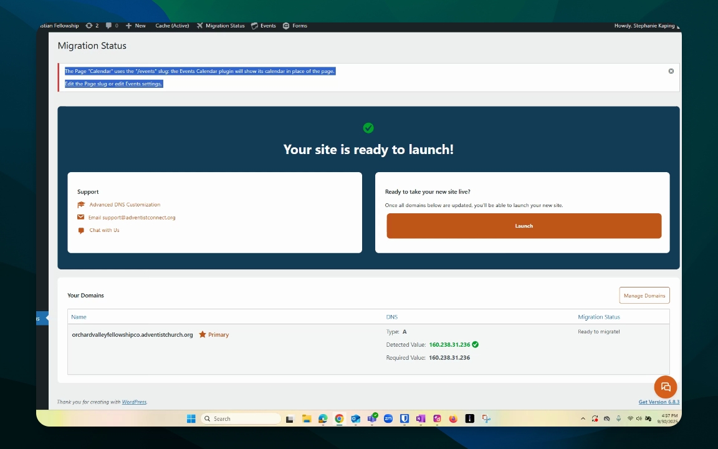
Task: Click Email support@adventistconnect.org link
Action: (x=132, y=218)
